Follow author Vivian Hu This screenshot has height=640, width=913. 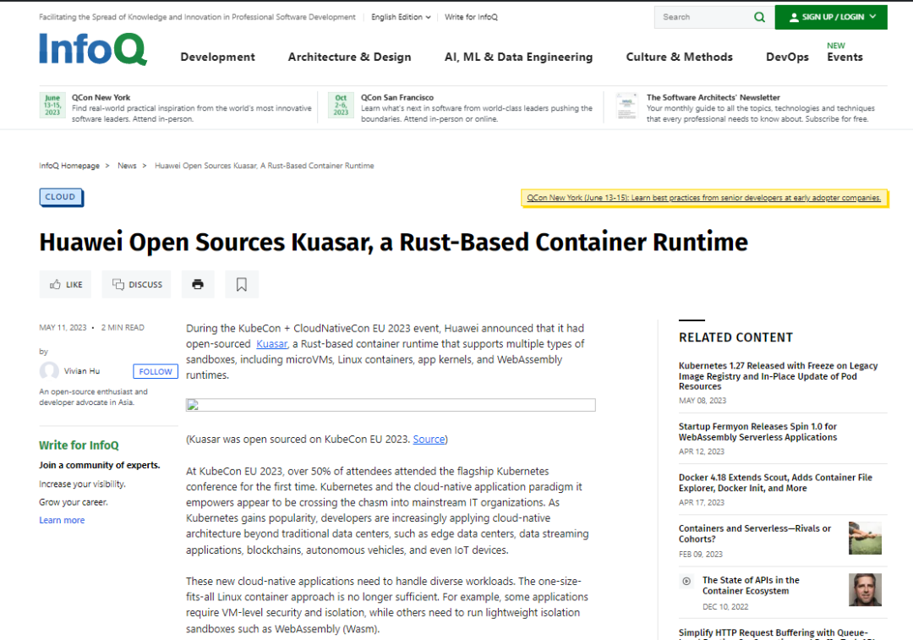click(x=156, y=371)
